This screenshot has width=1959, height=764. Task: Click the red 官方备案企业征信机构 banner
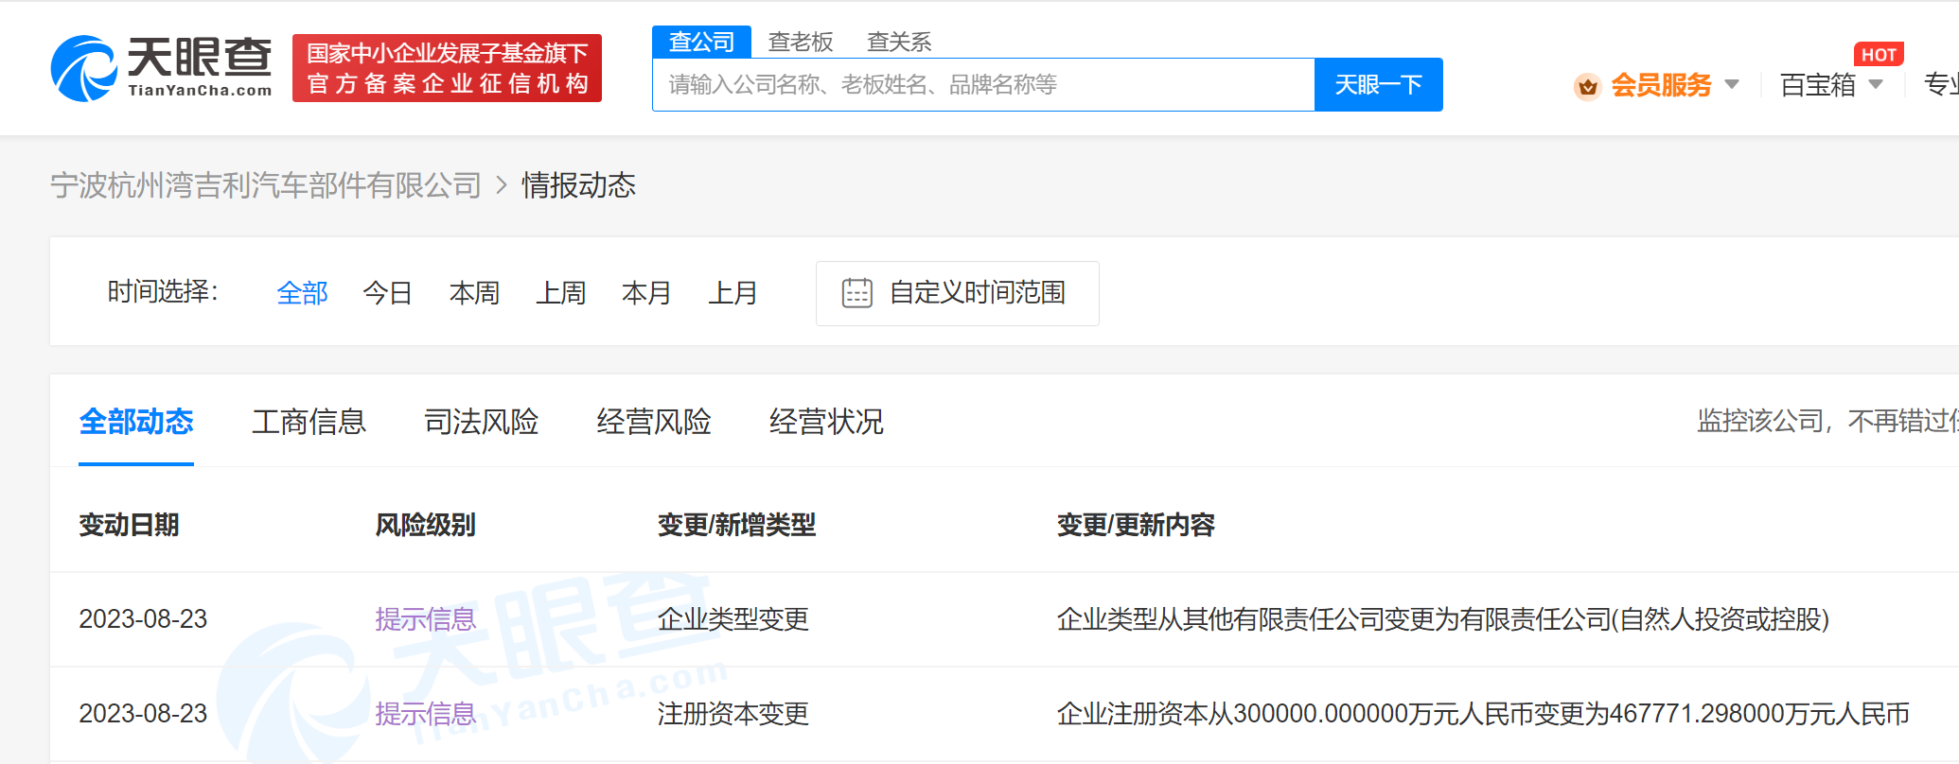click(x=447, y=68)
